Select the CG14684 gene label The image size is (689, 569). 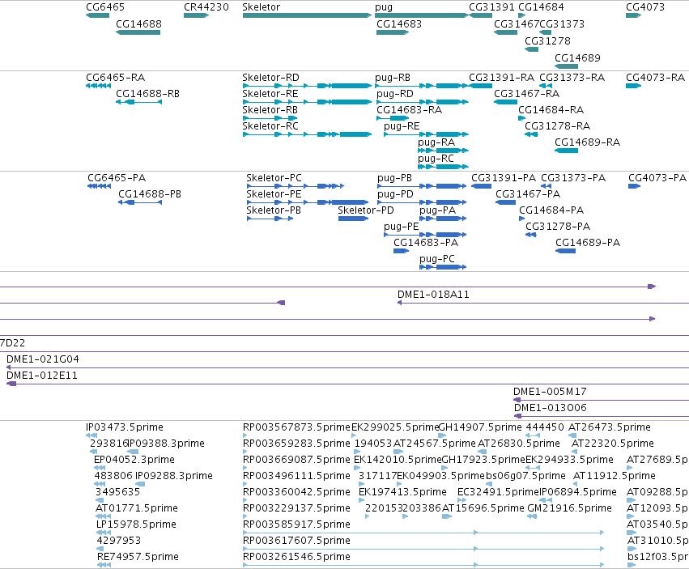coord(541,7)
